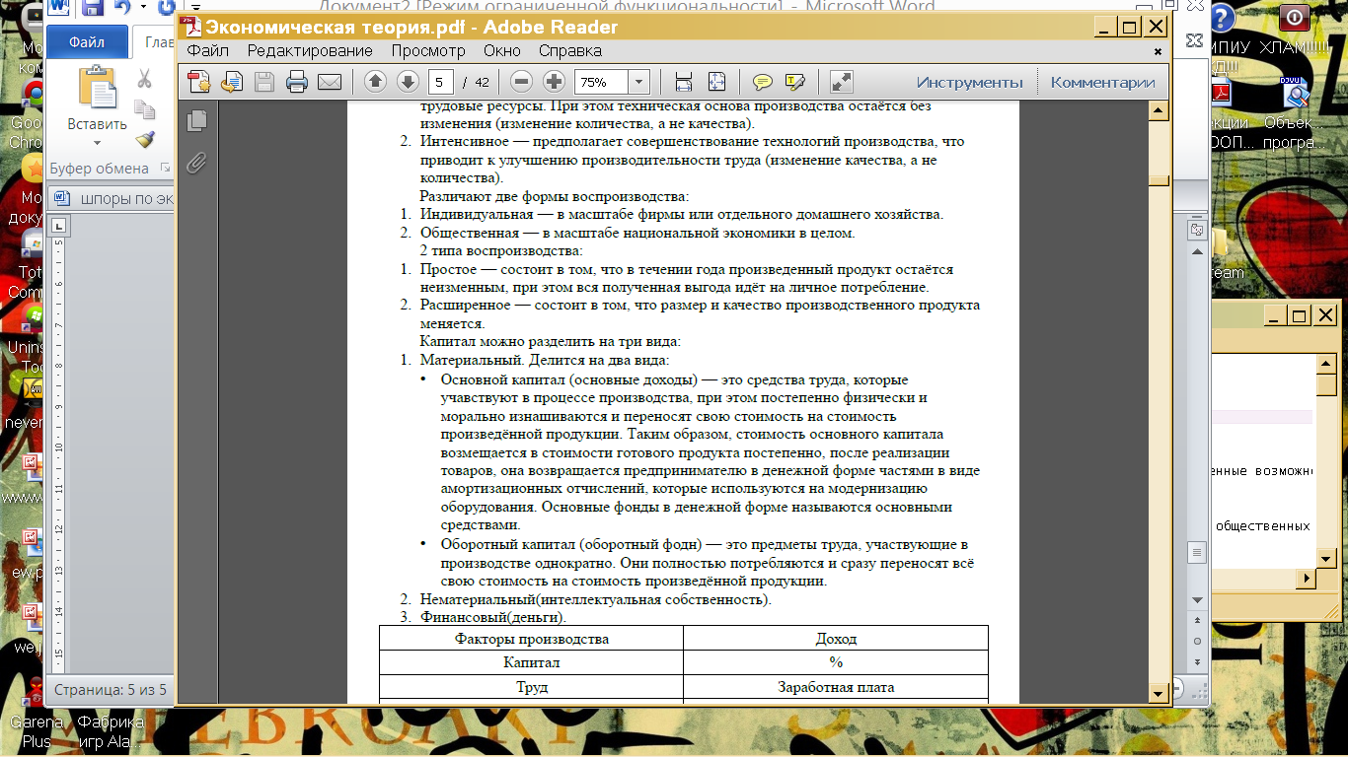Open select browse object button in Word
Screen dimensions: 1348x757
click(1197, 641)
